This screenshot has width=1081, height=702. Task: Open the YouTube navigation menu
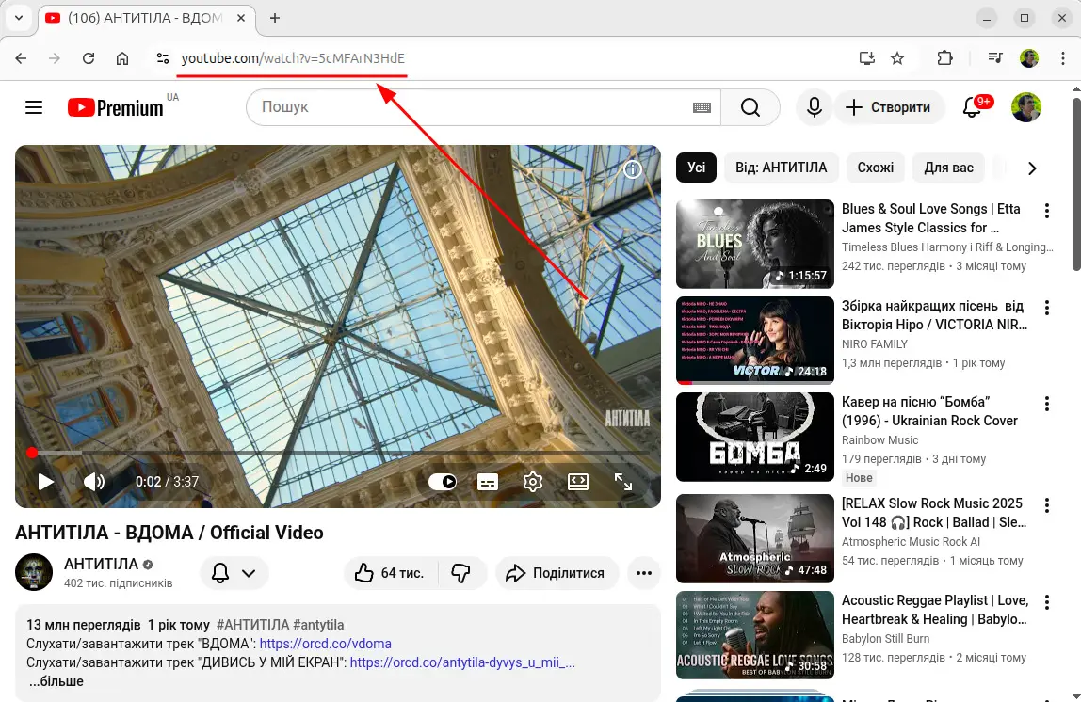[34, 106]
